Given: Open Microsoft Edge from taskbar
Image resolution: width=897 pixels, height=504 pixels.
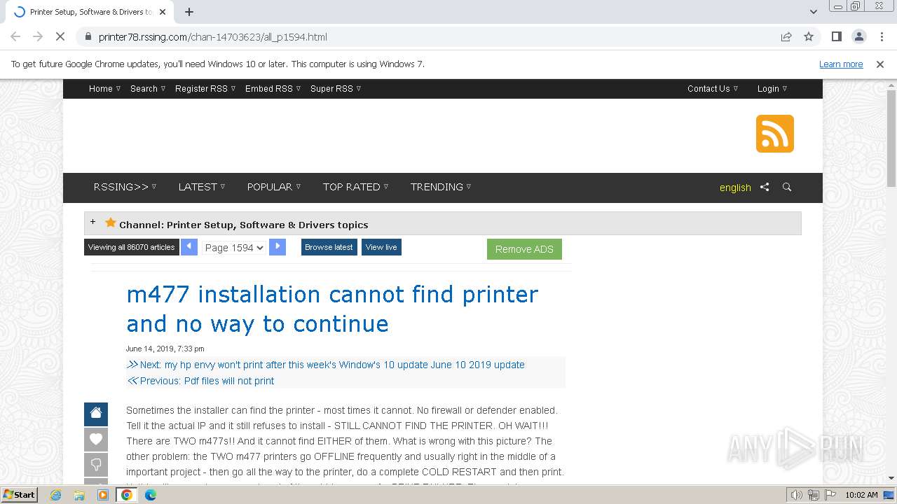Looking at the screenshot, I should click(150, 495).
